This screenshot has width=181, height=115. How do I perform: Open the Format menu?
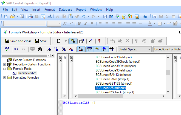(x=50, y=10)
